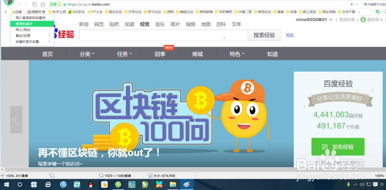Image resolution: width=386 pixels, height=190 pixels.
Task: Open the 网购 bookmark folder
Action: click(168, 12)
